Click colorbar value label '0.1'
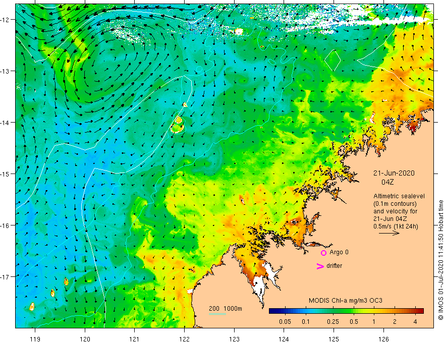The width and height of the screenshot is (444, 343). [306, 322]
